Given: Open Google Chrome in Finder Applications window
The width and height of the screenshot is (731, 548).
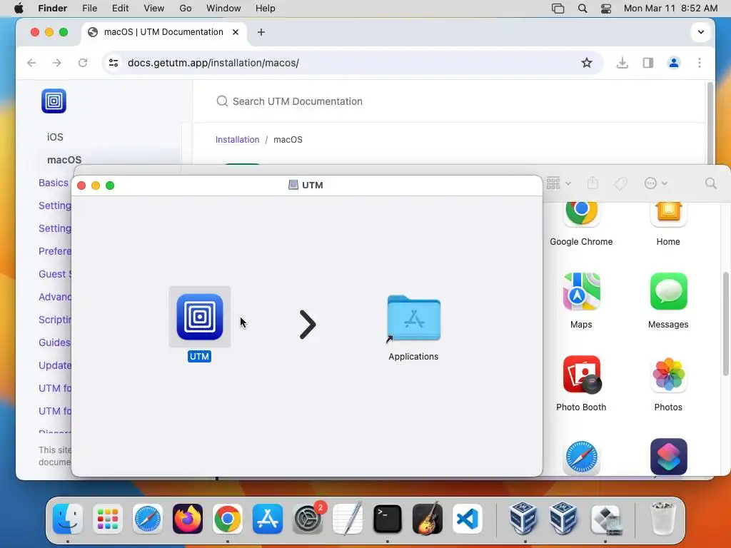Looking at the screenshot, I should pyautogui.click(x=581, y=214).
